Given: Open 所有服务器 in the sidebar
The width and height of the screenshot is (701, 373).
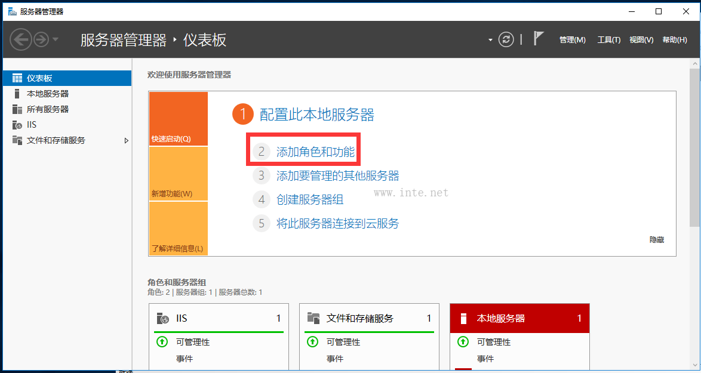Looking at the screenshot, I should [47, 109].
